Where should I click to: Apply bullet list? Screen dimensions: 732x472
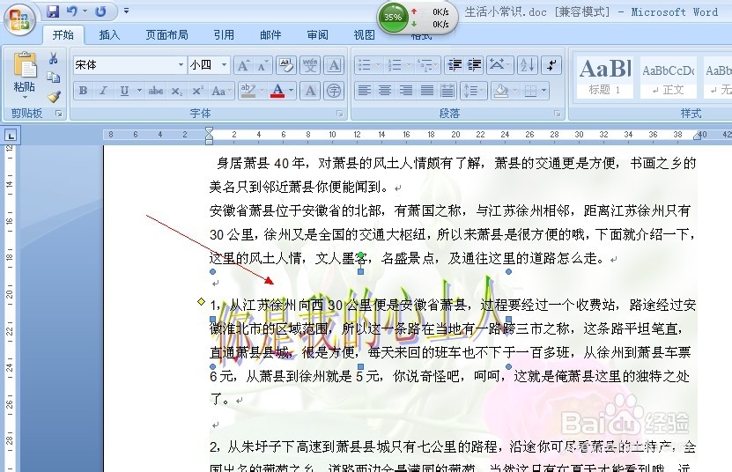pos(364,65)
